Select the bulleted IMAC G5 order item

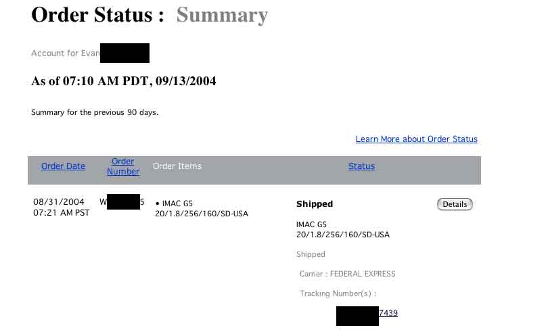[176, 203]
